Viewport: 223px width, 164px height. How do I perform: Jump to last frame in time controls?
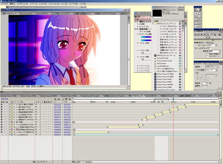(208, 35)
